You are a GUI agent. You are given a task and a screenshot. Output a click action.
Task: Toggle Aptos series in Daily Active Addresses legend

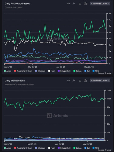[8, 71]
